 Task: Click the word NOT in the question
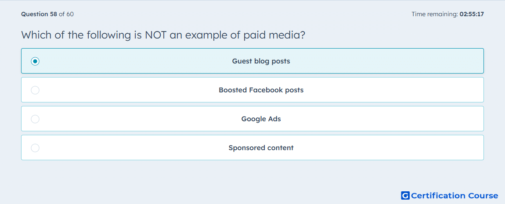tap(155, 35)
